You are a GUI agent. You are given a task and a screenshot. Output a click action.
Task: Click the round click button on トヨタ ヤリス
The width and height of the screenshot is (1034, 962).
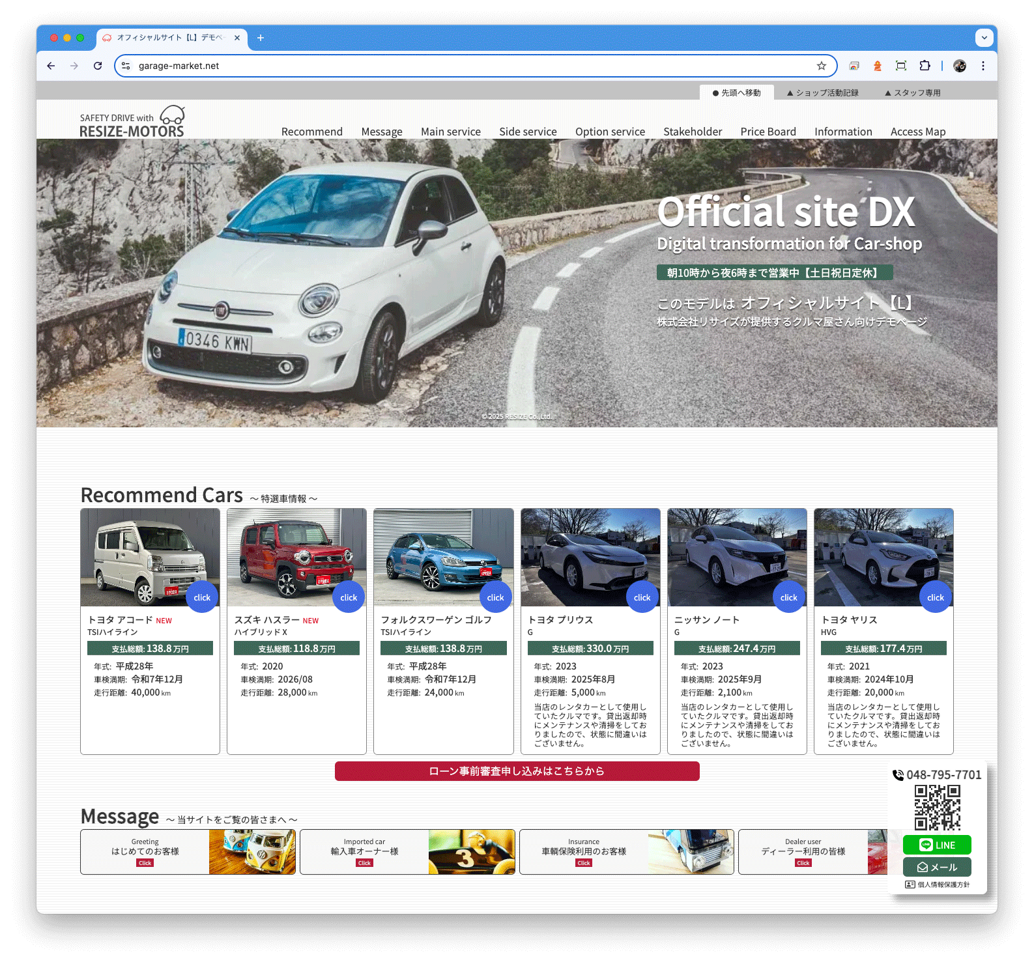coord(935,597)
